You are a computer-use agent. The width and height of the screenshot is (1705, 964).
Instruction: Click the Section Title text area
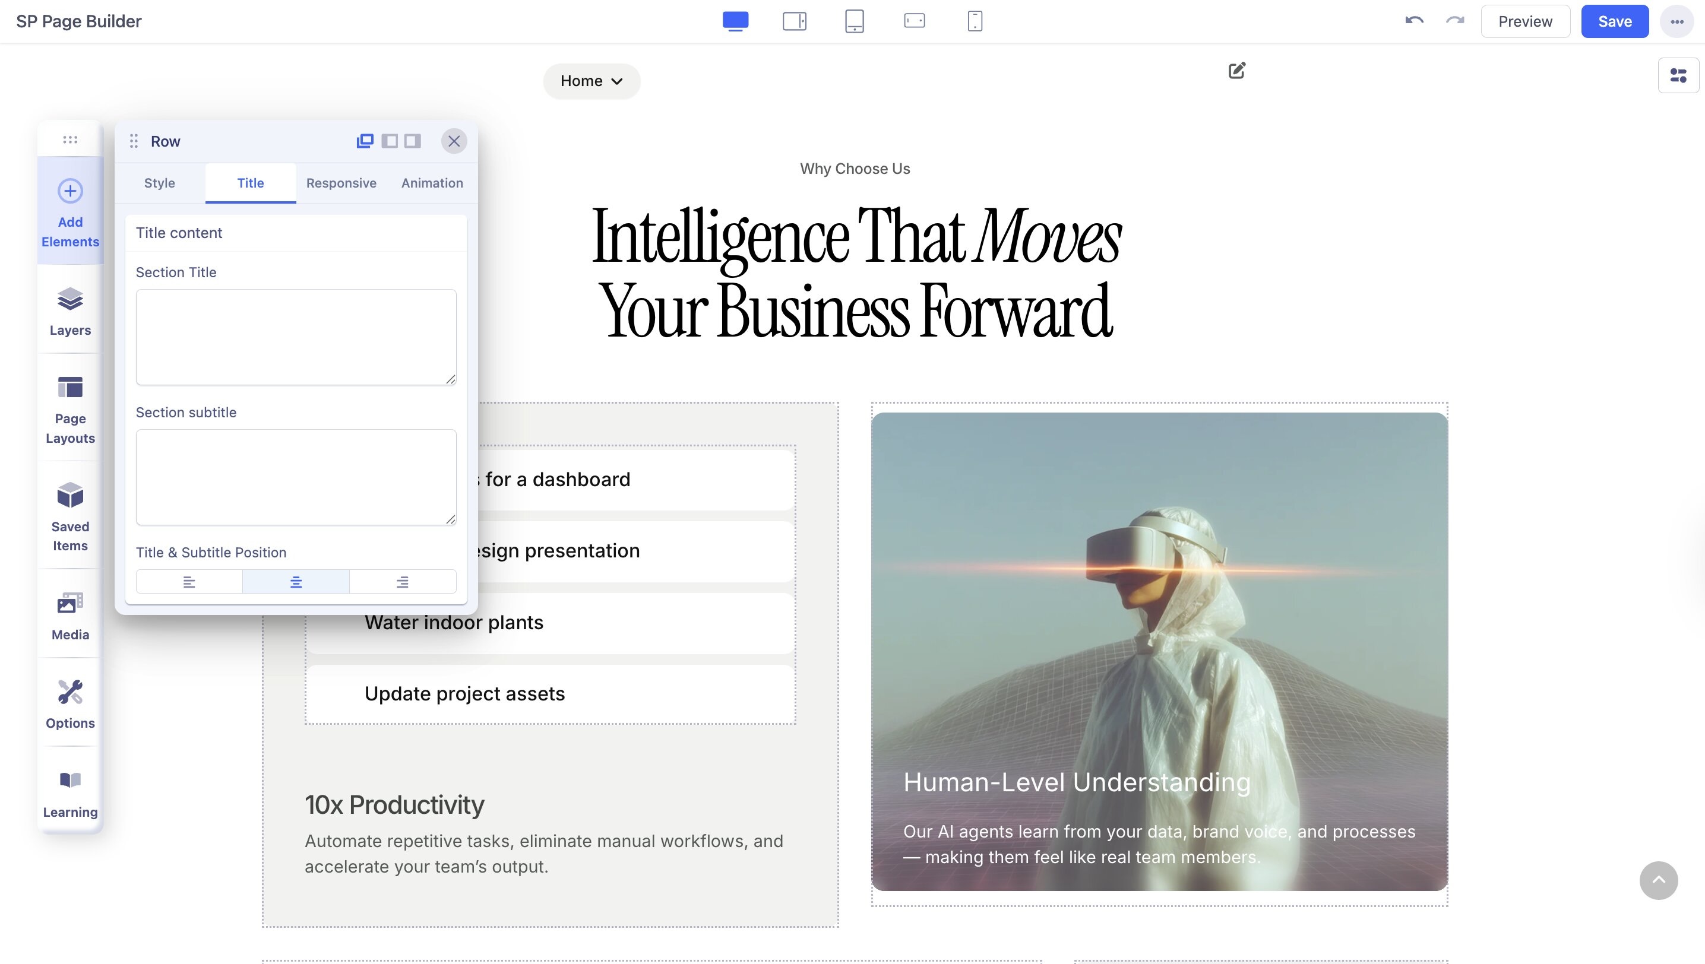point(295,337)
